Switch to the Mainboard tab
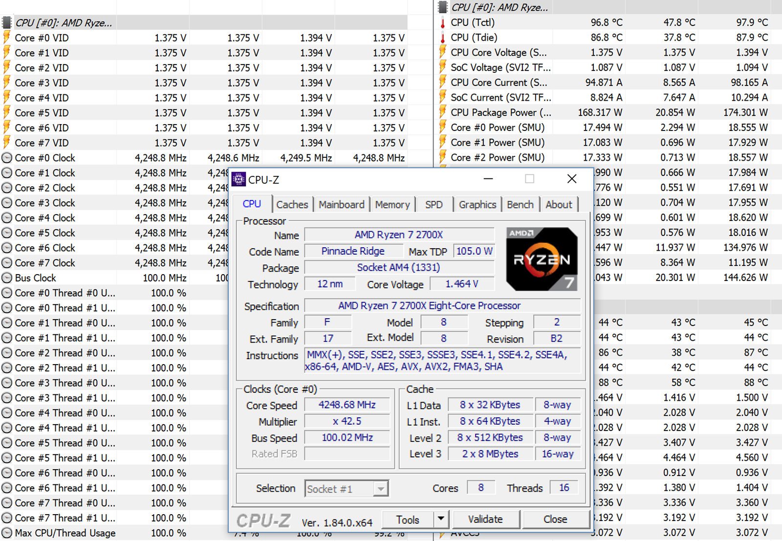The image size is (782, 541). click(x=342, y=205)
